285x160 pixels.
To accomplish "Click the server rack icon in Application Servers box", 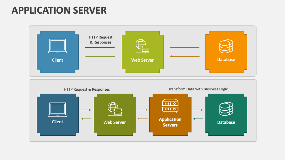I will pos(170,105).
